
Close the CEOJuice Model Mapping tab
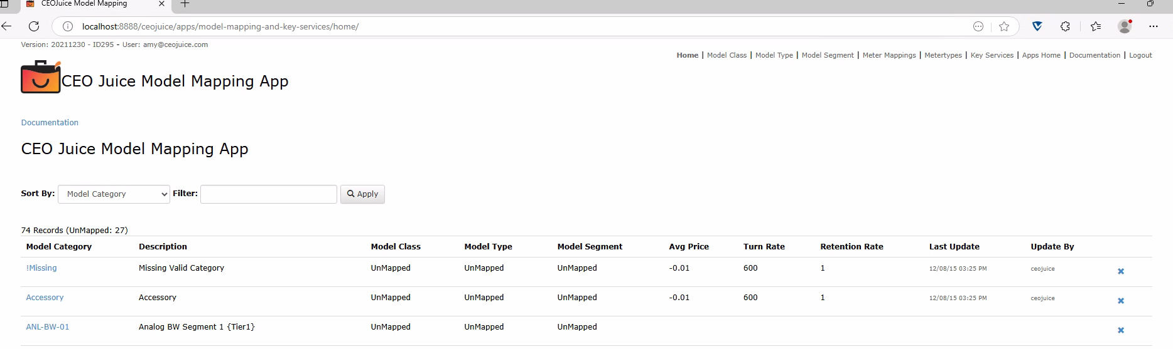tap(161, 4)
